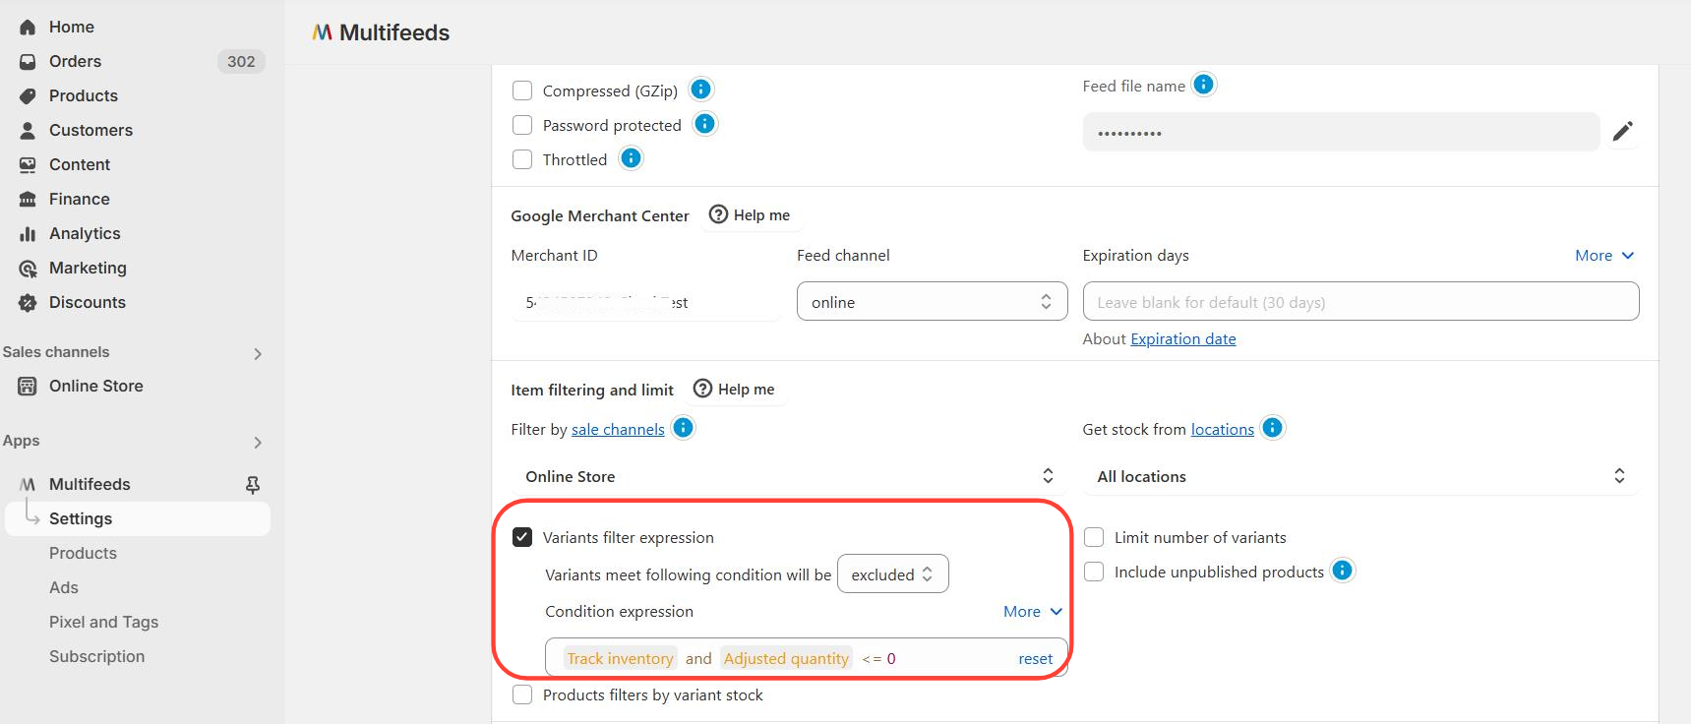This screenshot has width=1691, height=724.
Task: Expand the All locations selector
Action: coord(1360,477)
